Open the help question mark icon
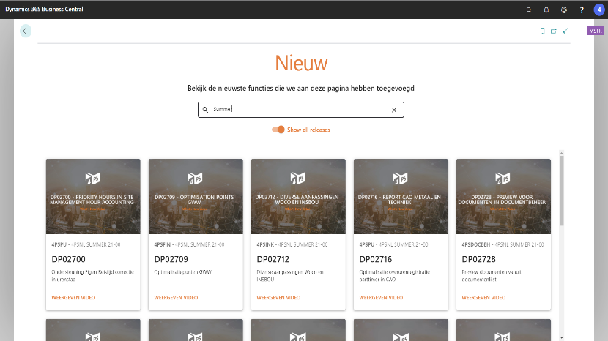Image resolution: width=608 pixels, height=341 pixels. coord(582,10)
